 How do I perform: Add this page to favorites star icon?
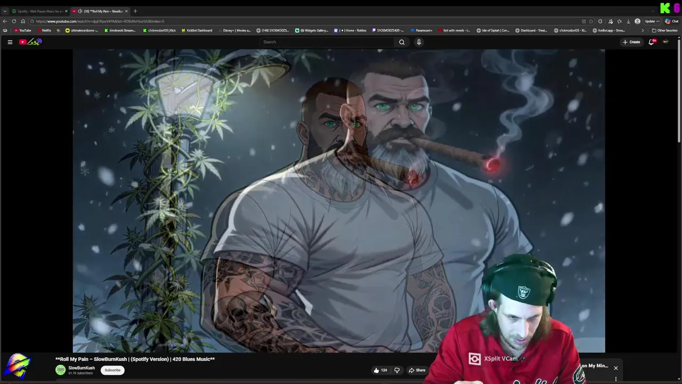(x=591, y=21)
